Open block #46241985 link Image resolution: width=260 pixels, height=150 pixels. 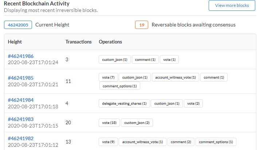click(21, 78)
